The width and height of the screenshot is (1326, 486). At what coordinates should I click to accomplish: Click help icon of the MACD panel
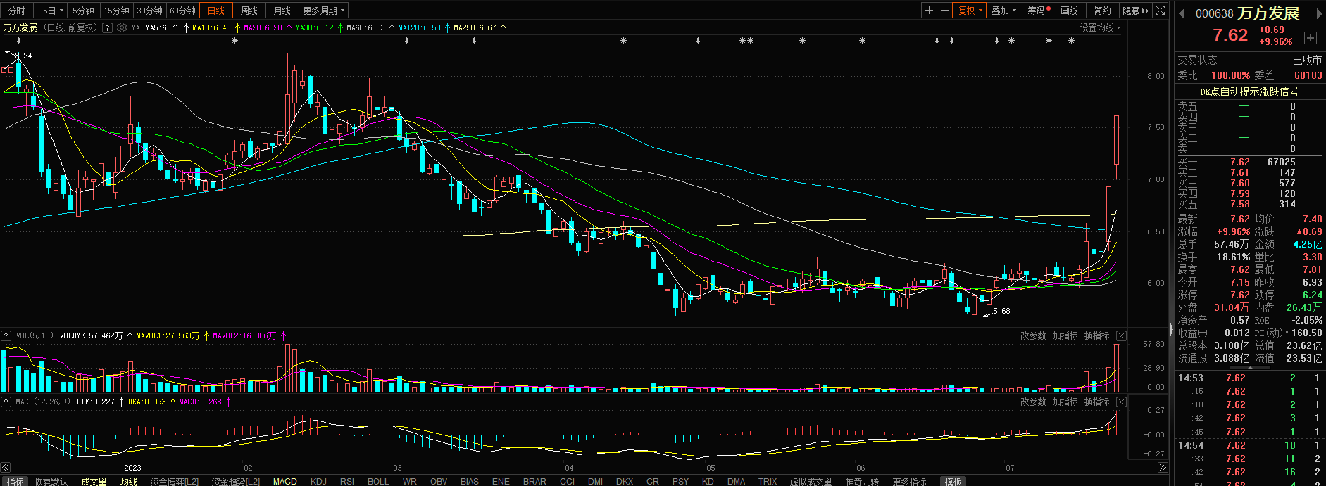coord(6,402)
